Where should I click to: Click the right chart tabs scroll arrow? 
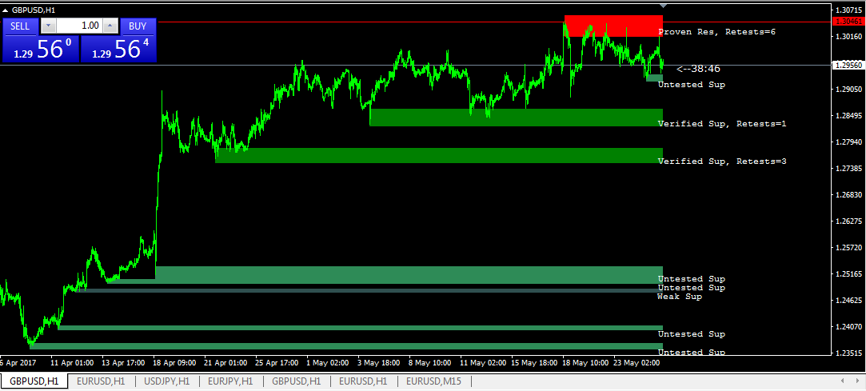point(858,381)
